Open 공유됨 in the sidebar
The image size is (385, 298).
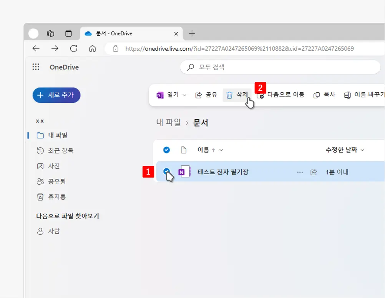click(x=51, y=181)
